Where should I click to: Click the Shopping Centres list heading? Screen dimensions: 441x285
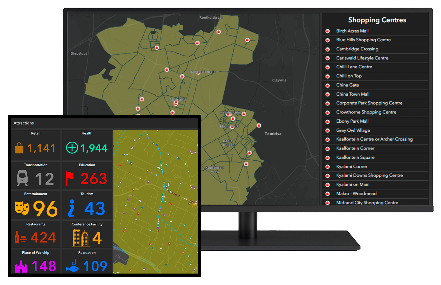[377, 20]
